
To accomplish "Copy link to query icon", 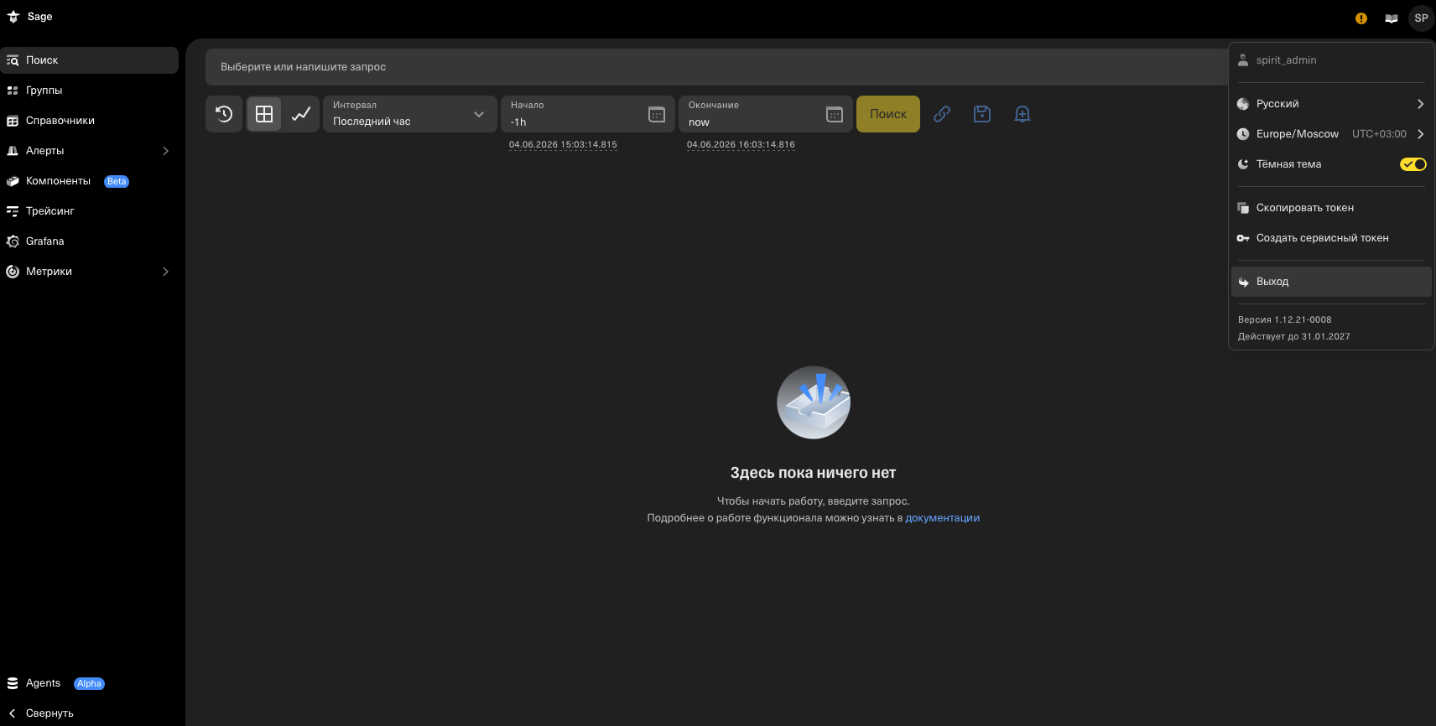I will (942, 114).
